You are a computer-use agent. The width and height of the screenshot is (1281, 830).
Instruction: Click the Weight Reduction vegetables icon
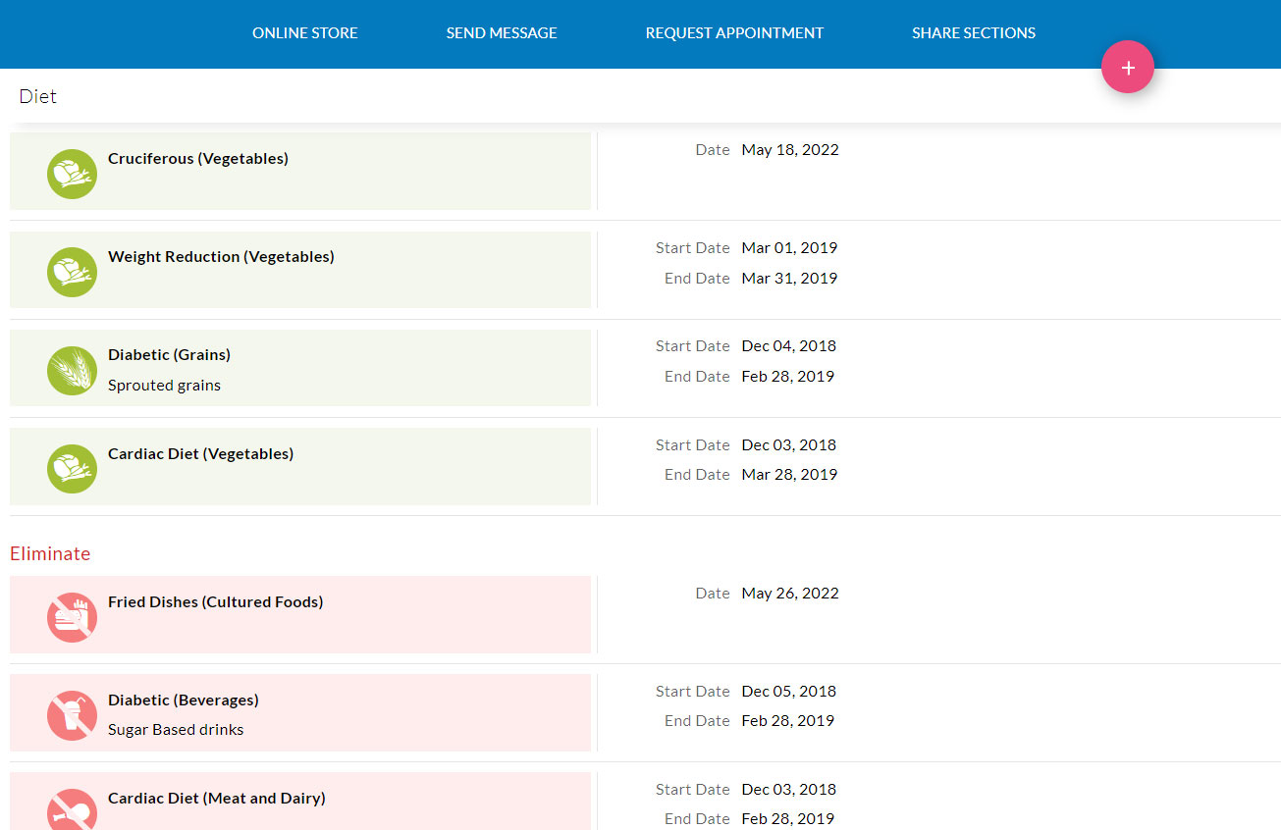[x=72, y=272]
